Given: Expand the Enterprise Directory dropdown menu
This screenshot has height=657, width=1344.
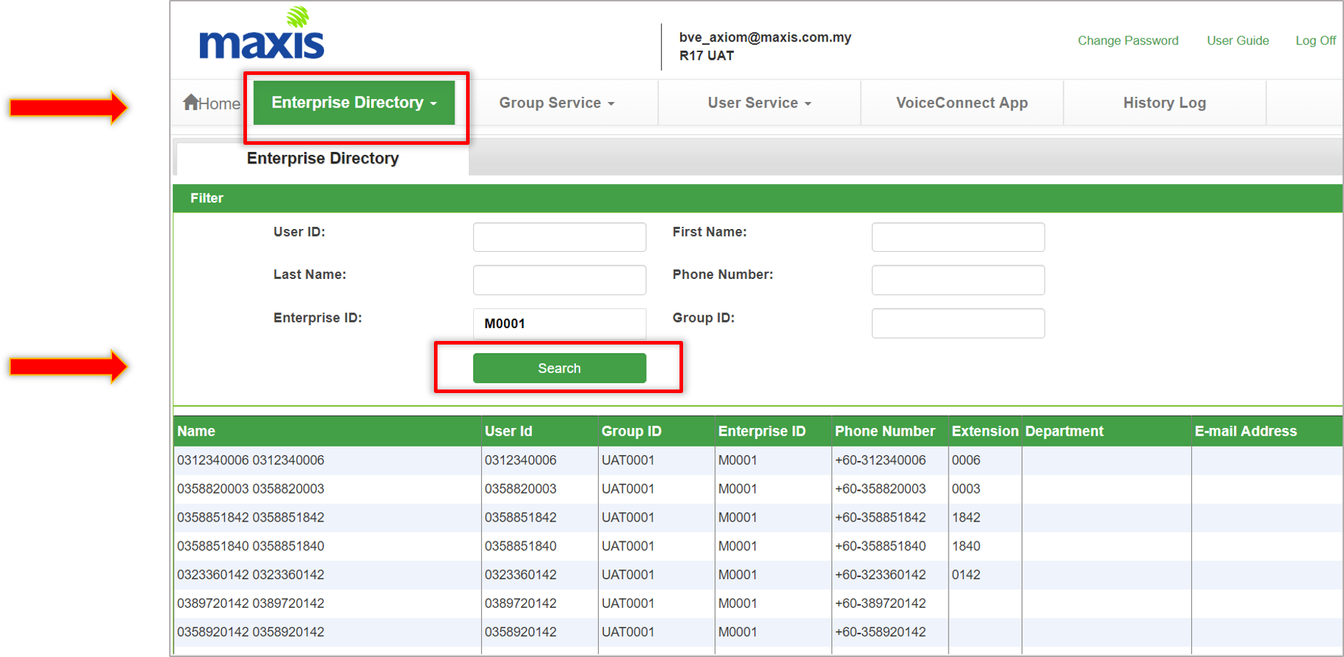Looking at the screenshot, I should tap(354, 103).
